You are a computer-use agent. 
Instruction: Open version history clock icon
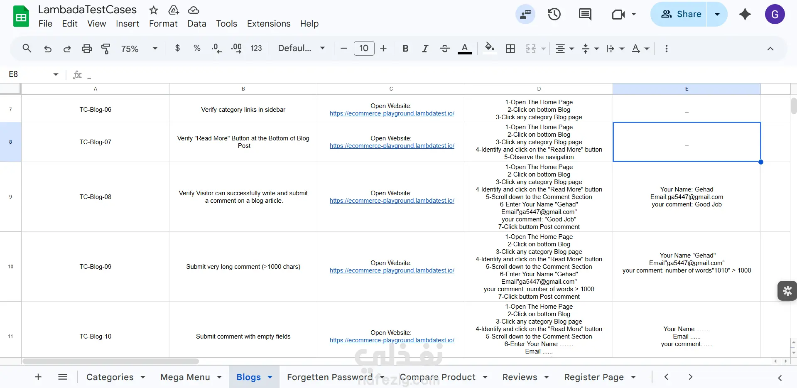[554, 15]
